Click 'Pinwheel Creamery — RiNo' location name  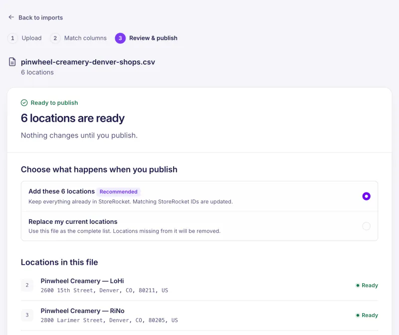[x=82, y=311]
